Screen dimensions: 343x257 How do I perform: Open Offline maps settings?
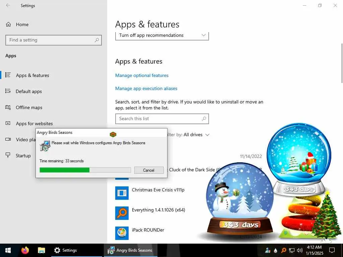[x=29, y=107]
